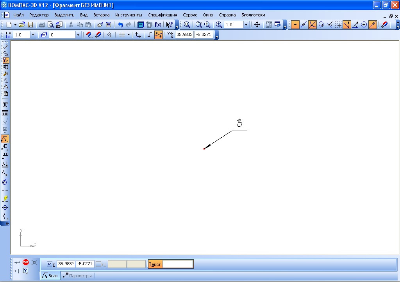The width and height of the screenshot is (400, 282).
Task: Click the Y value -5.0271 in properties bar
Action: [85, 264]
